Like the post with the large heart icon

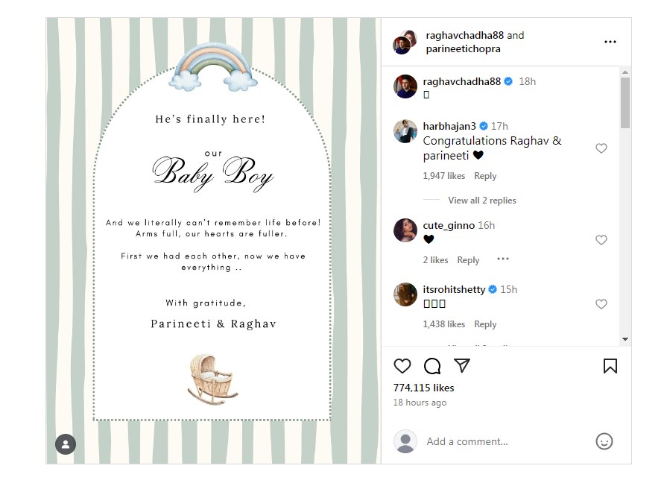(402, 366)
